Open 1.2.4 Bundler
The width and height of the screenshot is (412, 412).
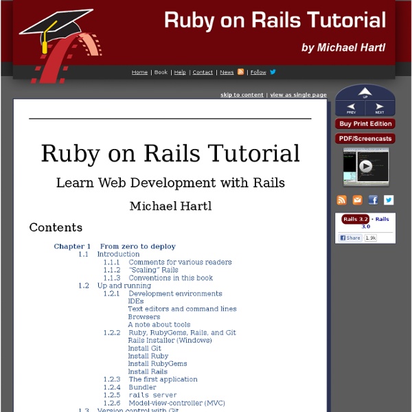(x=130, y=387)
